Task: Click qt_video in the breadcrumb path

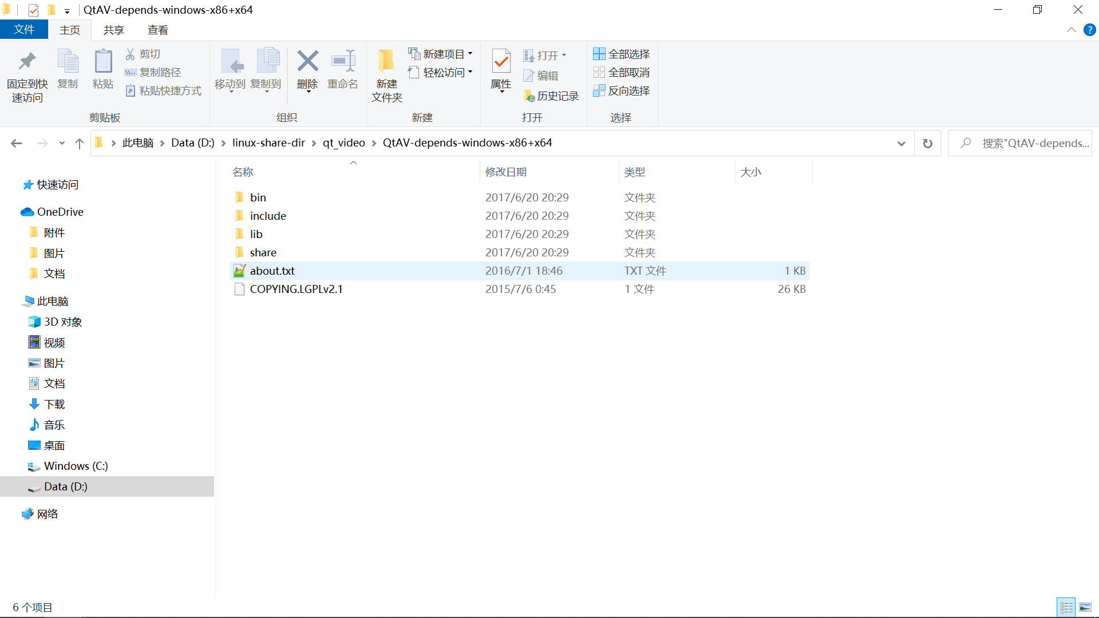Action: (x=343, y=143)
